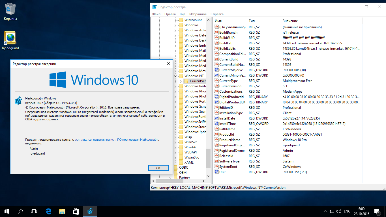This screenshot has height=217, width=386.
Task: Click Registry Editor taskbar icon
Action: pyautogui.click(x=90, y=211)
